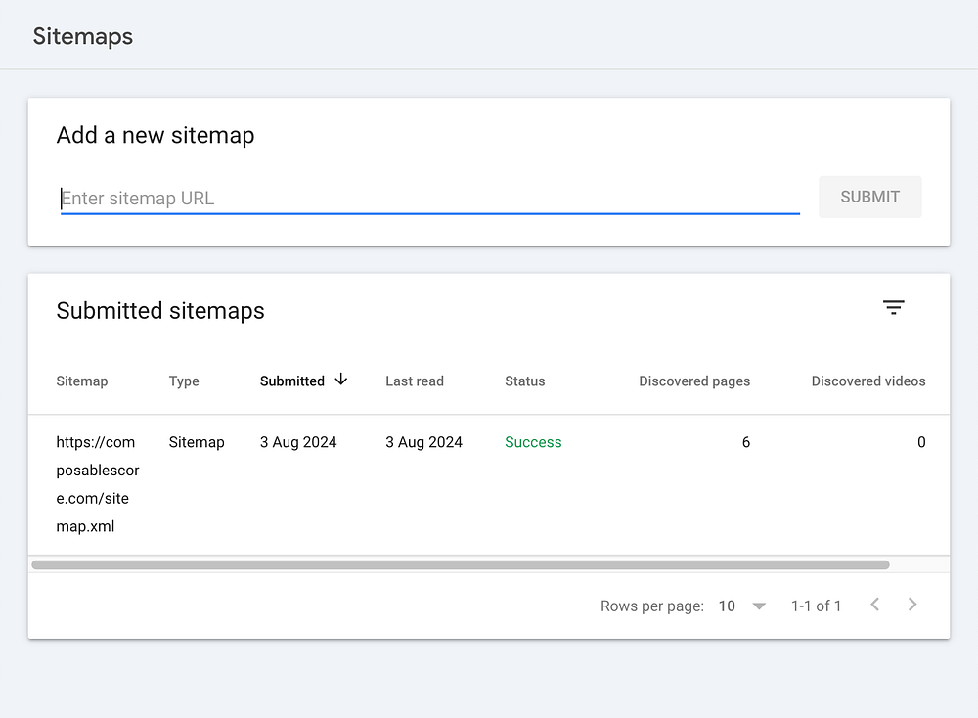Expand the rows per page dropdown

(x=759, y=606)
